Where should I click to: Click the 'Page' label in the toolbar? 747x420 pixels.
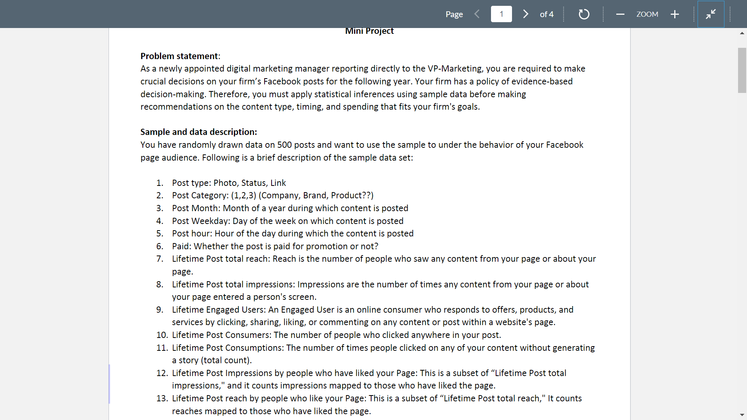[454, 14]
